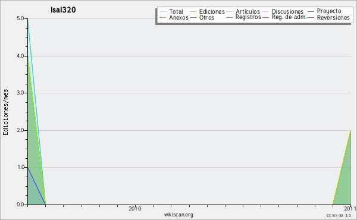
Task: Click the purple Otros legend line swatch
Action: tap(193, 17)
